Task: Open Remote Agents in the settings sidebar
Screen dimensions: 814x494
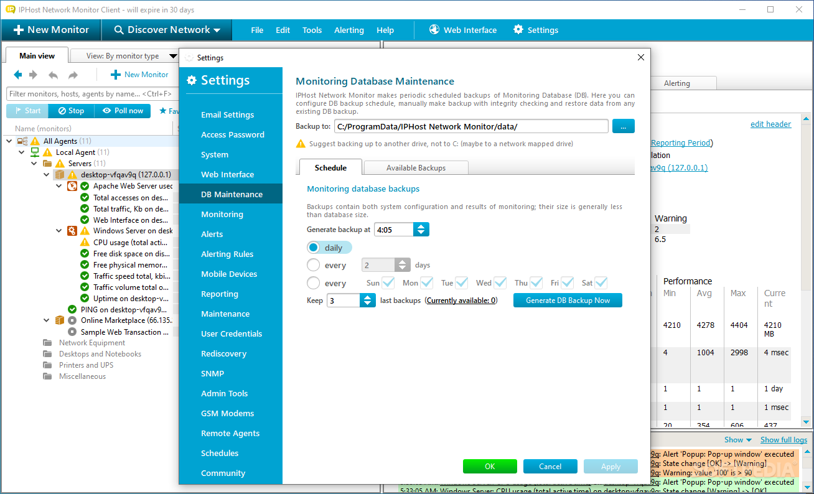Action: click(230, 433)
